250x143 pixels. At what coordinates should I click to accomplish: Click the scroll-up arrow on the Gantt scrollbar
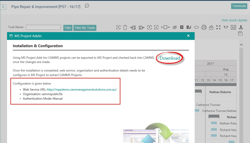(x=241, y=45)
